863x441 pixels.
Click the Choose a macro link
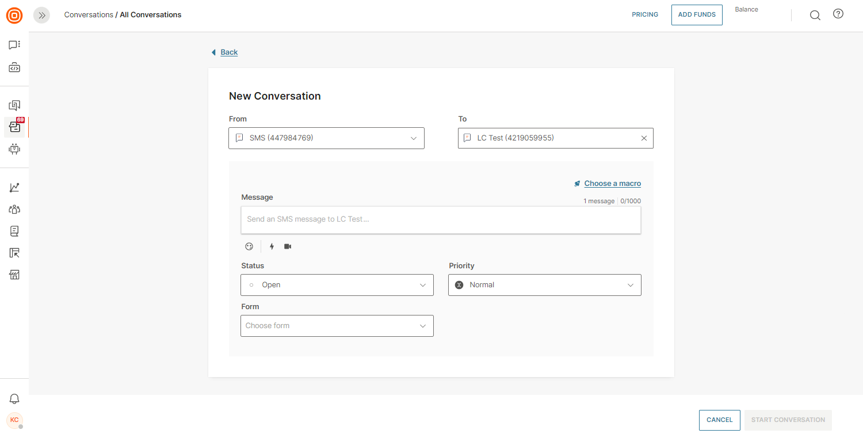click(612, 184)
